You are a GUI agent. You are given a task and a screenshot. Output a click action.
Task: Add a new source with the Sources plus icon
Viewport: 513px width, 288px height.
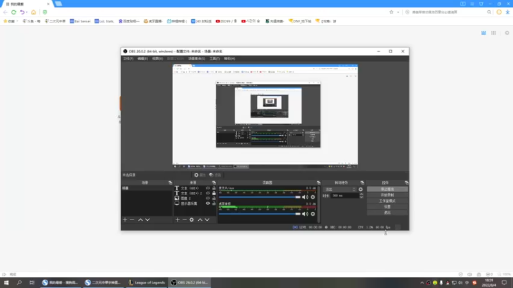click(178, 220)
